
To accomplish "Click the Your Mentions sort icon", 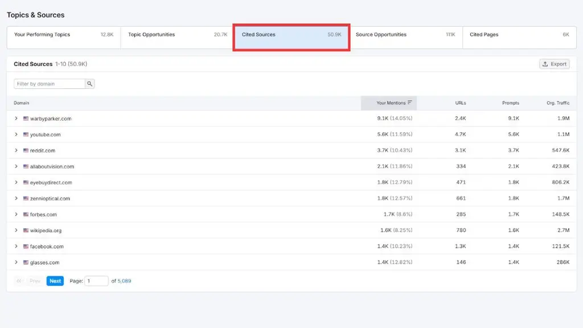I will [410, 102].
